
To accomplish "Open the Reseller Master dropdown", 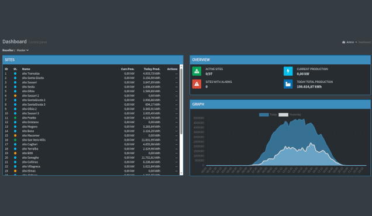I will (23, 50).
